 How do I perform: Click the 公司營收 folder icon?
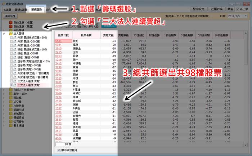click(11, 121)
